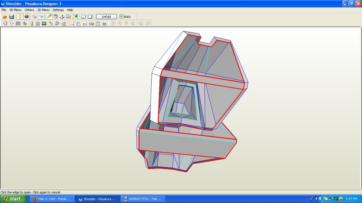Click the blue panel with orange bar icon
This screenshot has height=203, width=362.
(69, 17)
